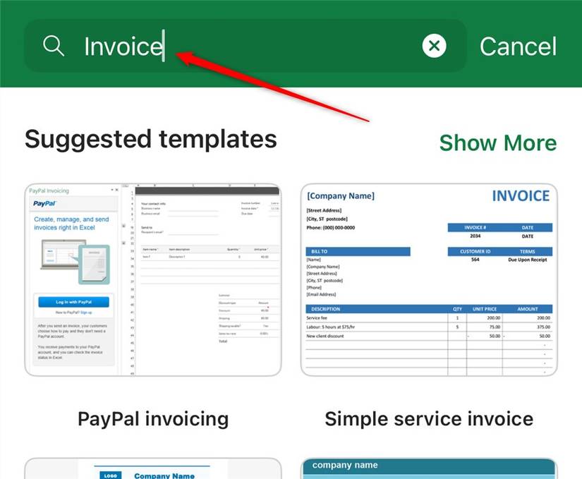This screenshot has width=582, height=479.
Task: Select the PayPal invoicing template label
Action: pos(153,418)
